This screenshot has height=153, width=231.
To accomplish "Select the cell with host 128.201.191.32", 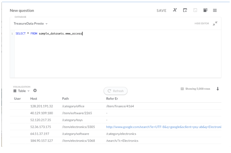I will pos(42,106).
